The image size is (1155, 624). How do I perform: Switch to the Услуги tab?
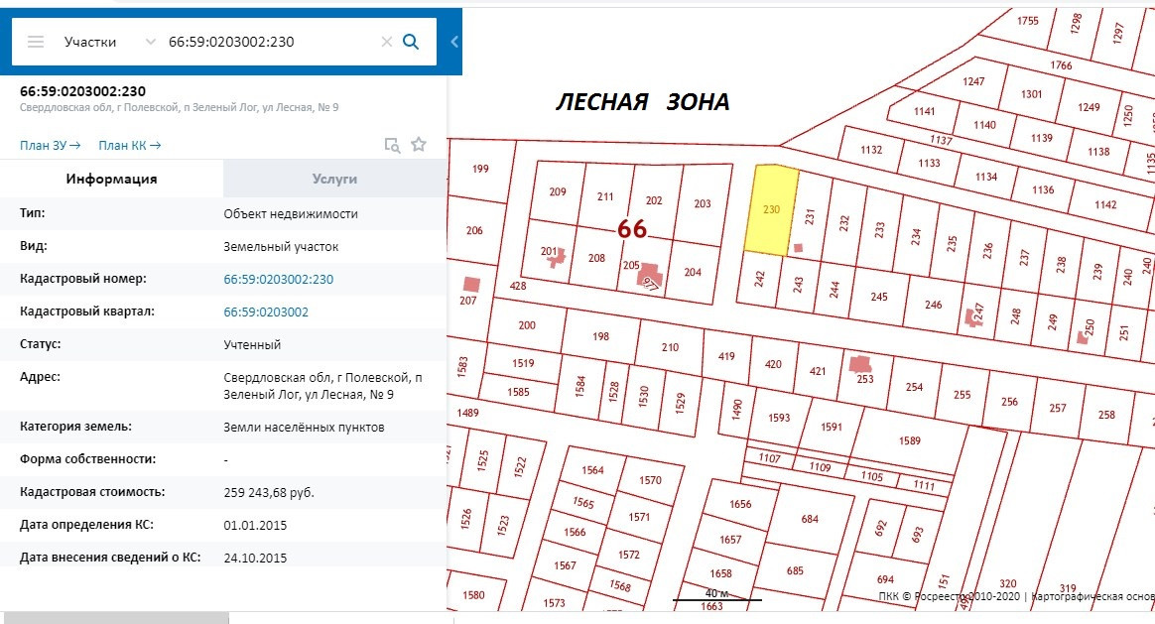334,179
